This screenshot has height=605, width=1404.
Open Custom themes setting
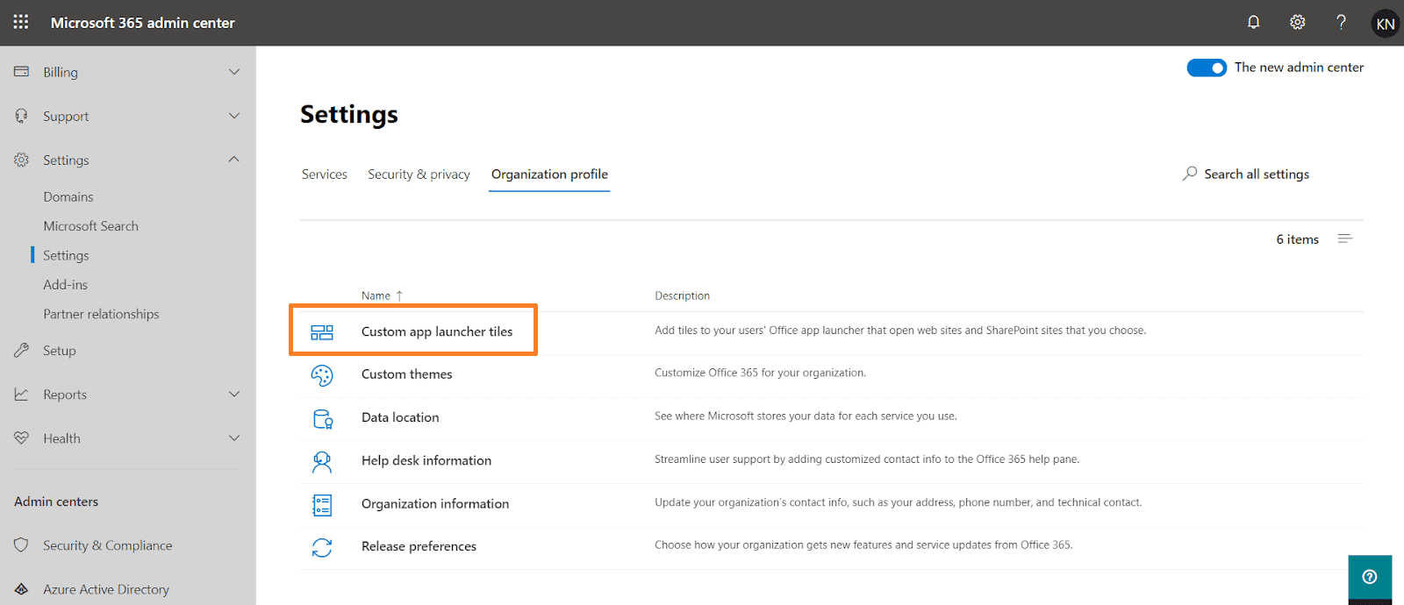click(x=407, y=374)
